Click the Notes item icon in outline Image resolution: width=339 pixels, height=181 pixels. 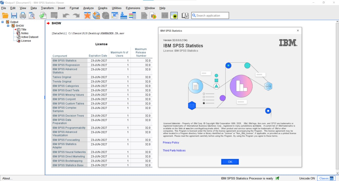tap(19, 33)
